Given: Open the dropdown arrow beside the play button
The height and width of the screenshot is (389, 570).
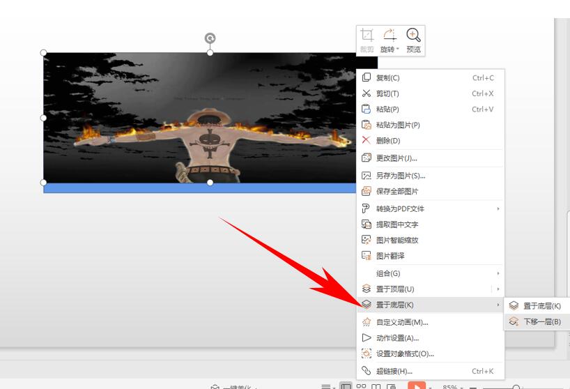Looking at the screenshot, I should (430, 387).
